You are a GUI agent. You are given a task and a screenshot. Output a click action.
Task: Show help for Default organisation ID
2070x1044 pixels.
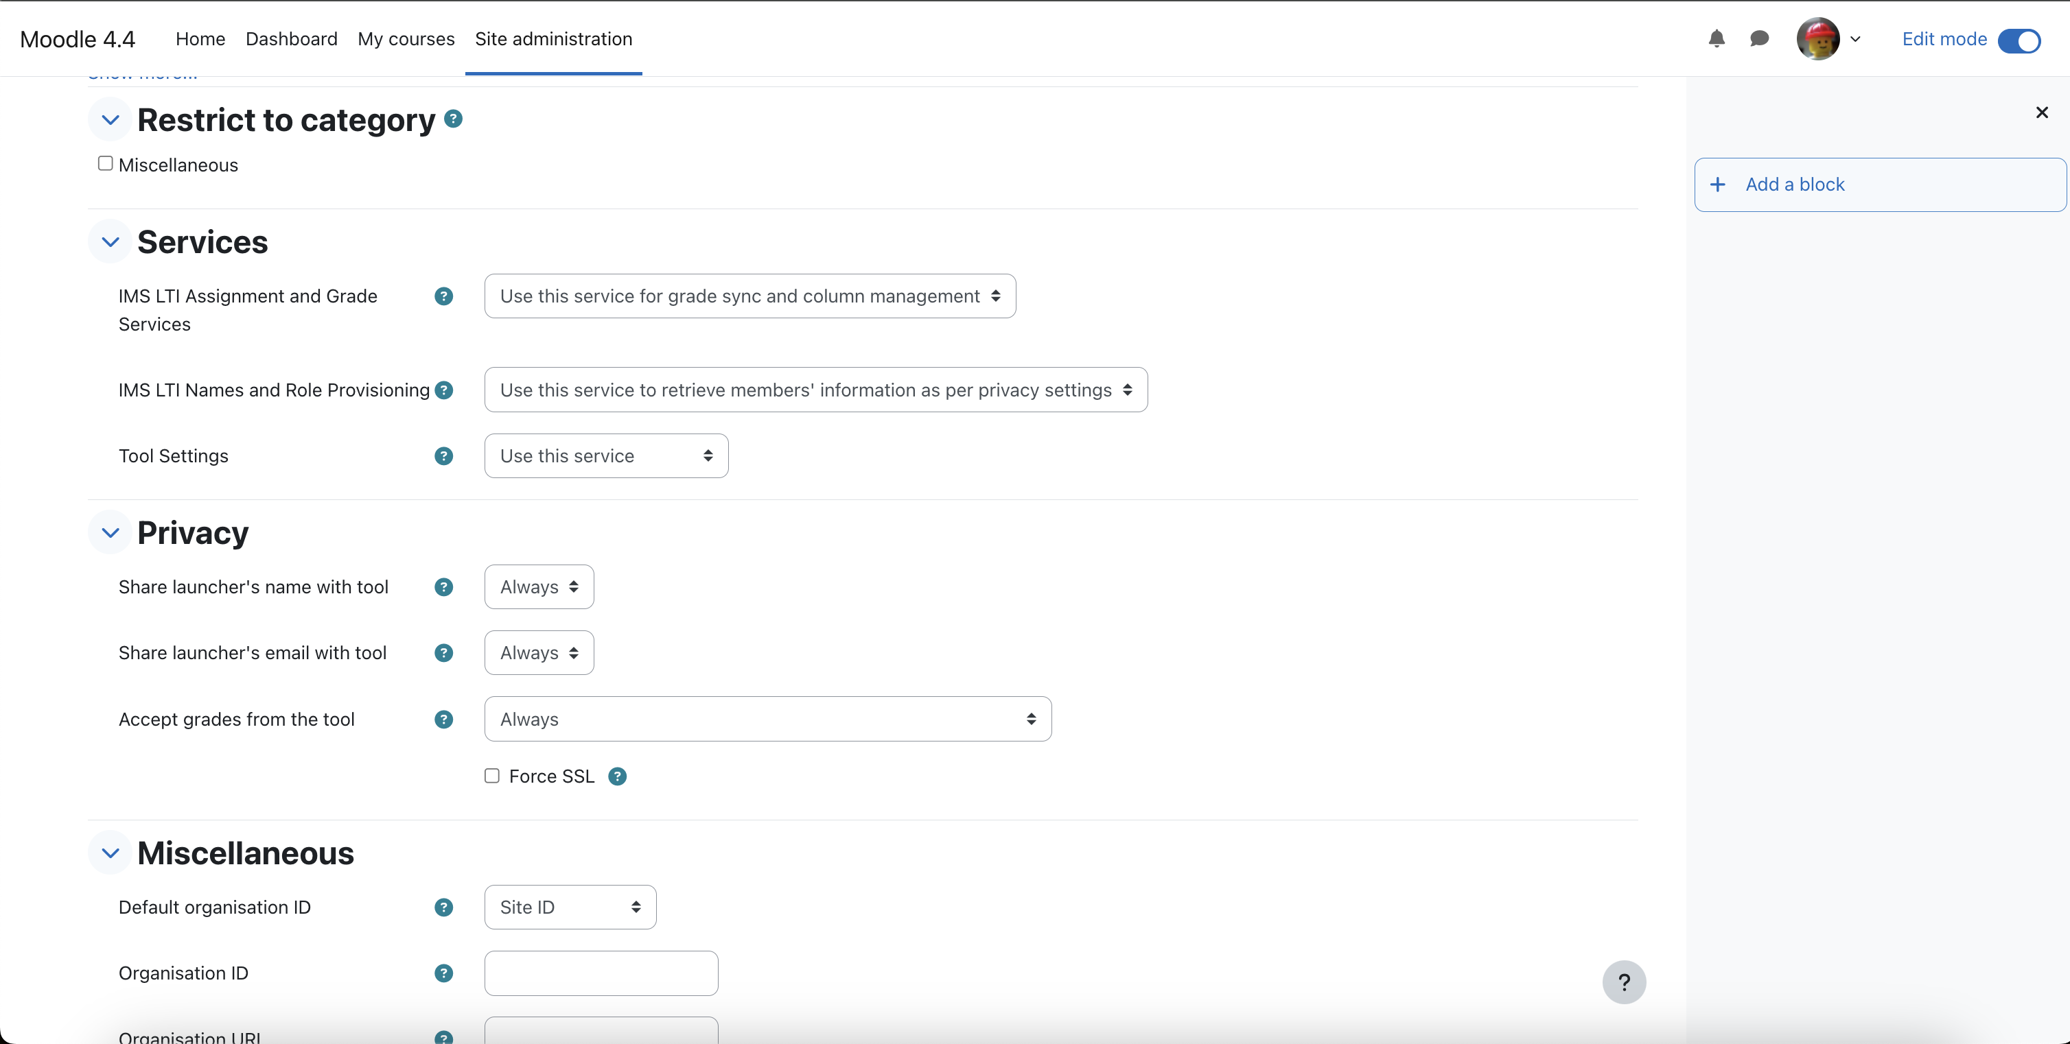pos(443,907)
